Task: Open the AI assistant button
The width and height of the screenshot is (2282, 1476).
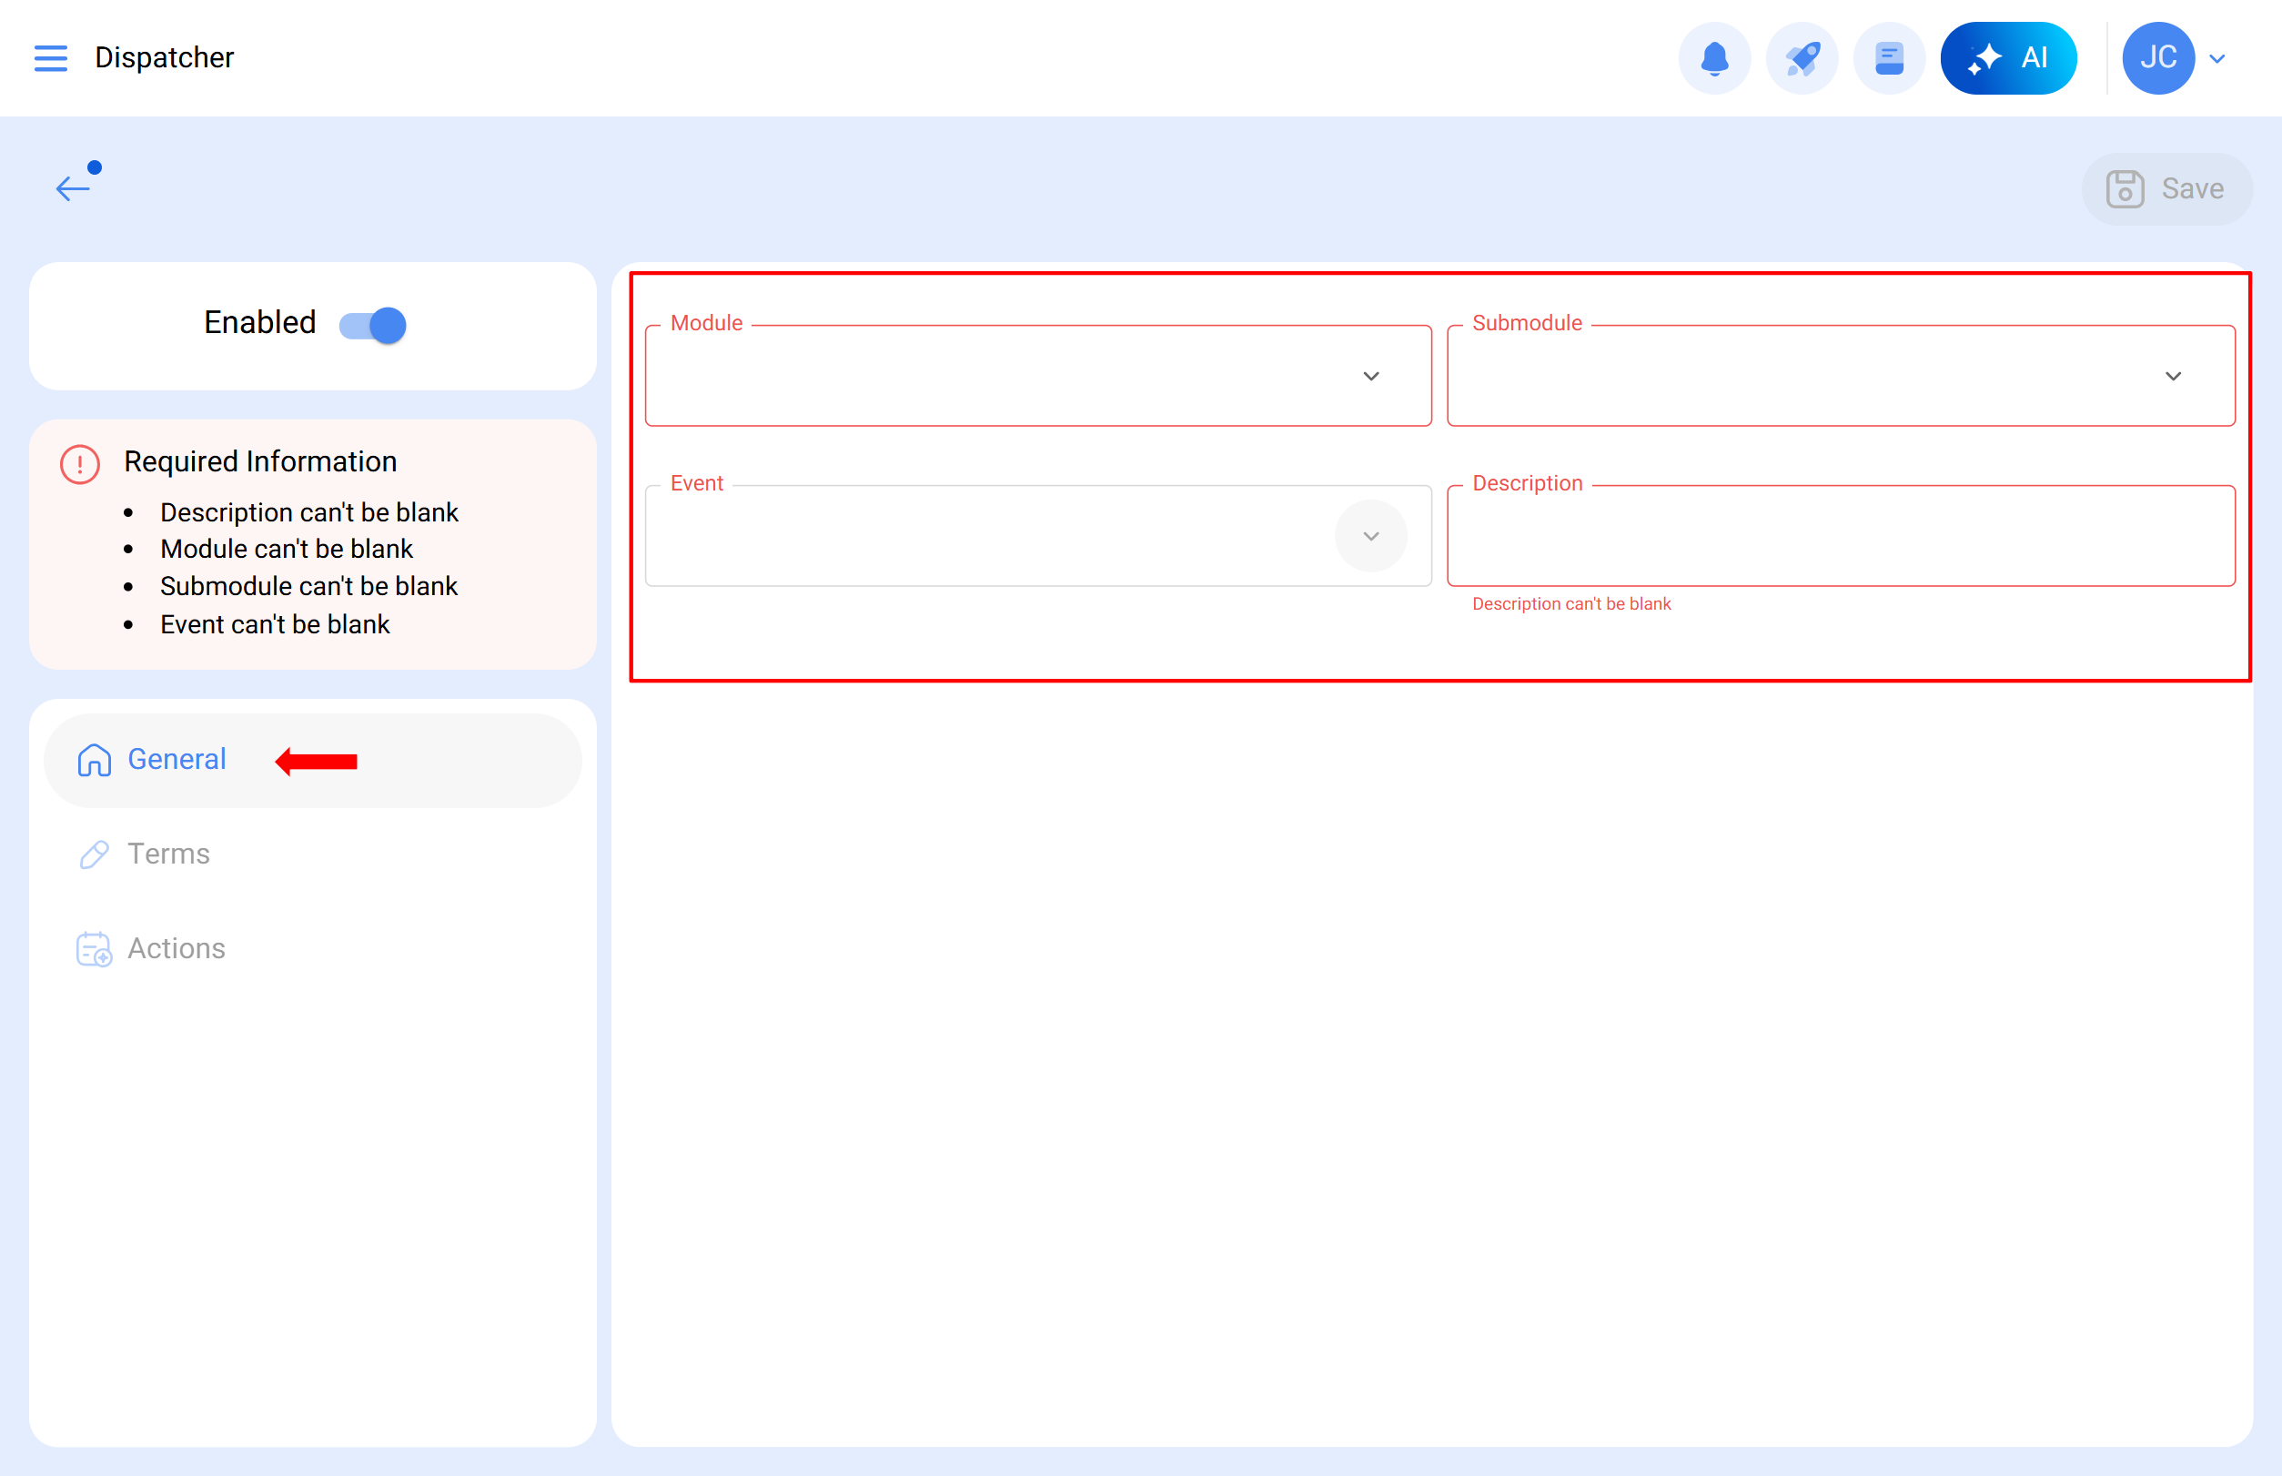Action: (x=2007, y=57)
